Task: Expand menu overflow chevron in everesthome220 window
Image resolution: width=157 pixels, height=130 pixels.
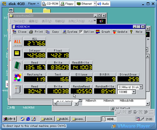Action: click(95, 21)
